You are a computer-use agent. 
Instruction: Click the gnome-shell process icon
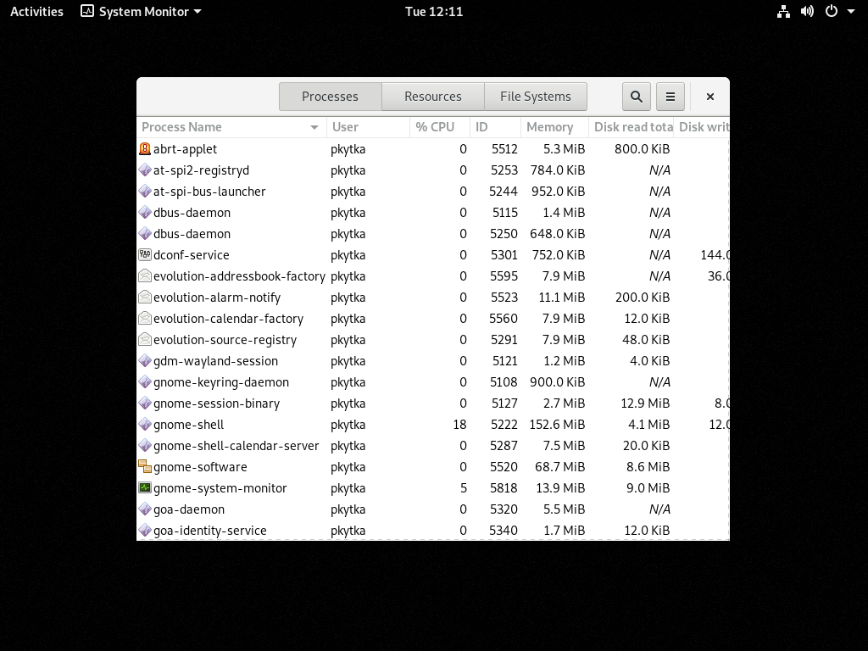144,424
